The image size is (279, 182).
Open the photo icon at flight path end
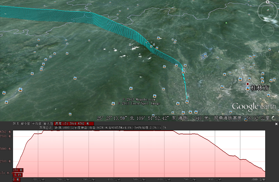pos(187,102)
